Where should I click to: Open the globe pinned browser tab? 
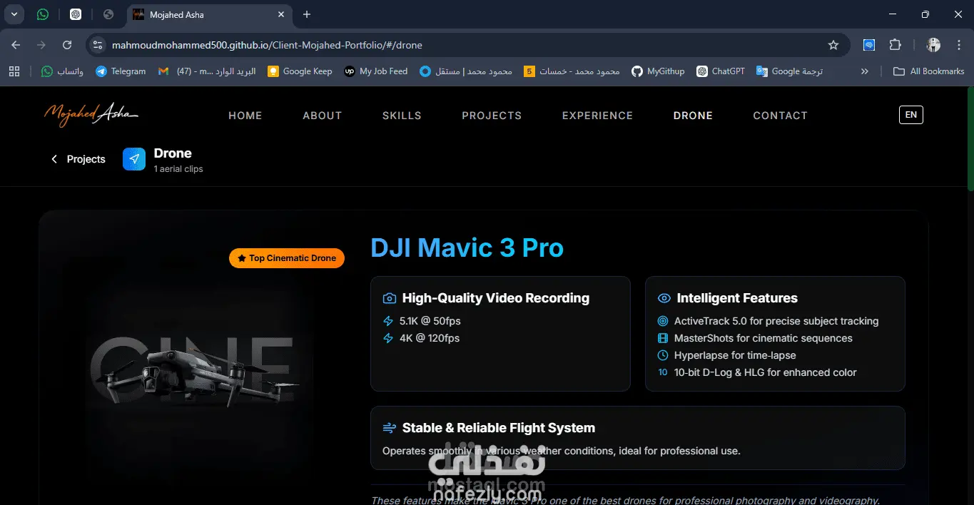tap(108, 14)
